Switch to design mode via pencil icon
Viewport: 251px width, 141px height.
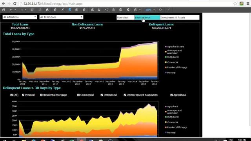pos(63,10)
